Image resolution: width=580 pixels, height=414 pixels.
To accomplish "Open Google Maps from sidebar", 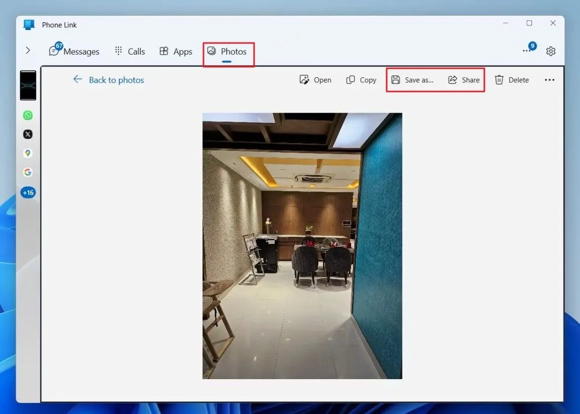I will (x=28, y=153).
